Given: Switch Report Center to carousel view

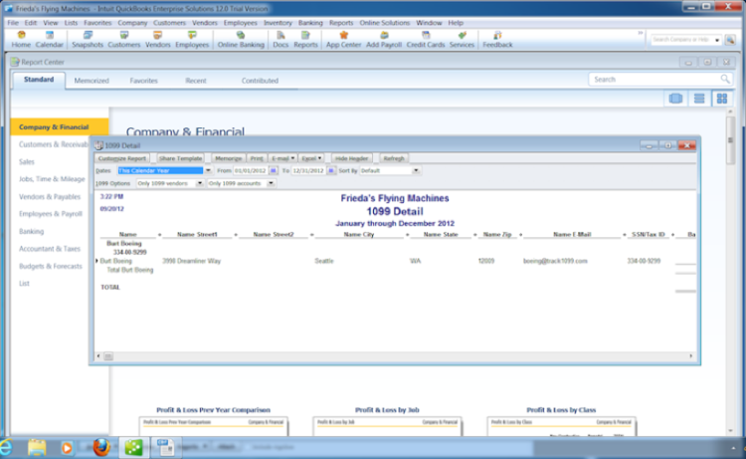Looking at the screenshot, I should (675, 99).
